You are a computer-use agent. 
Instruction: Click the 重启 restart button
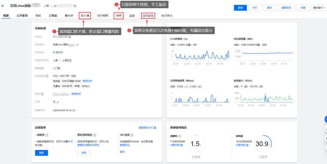point(269,8)
